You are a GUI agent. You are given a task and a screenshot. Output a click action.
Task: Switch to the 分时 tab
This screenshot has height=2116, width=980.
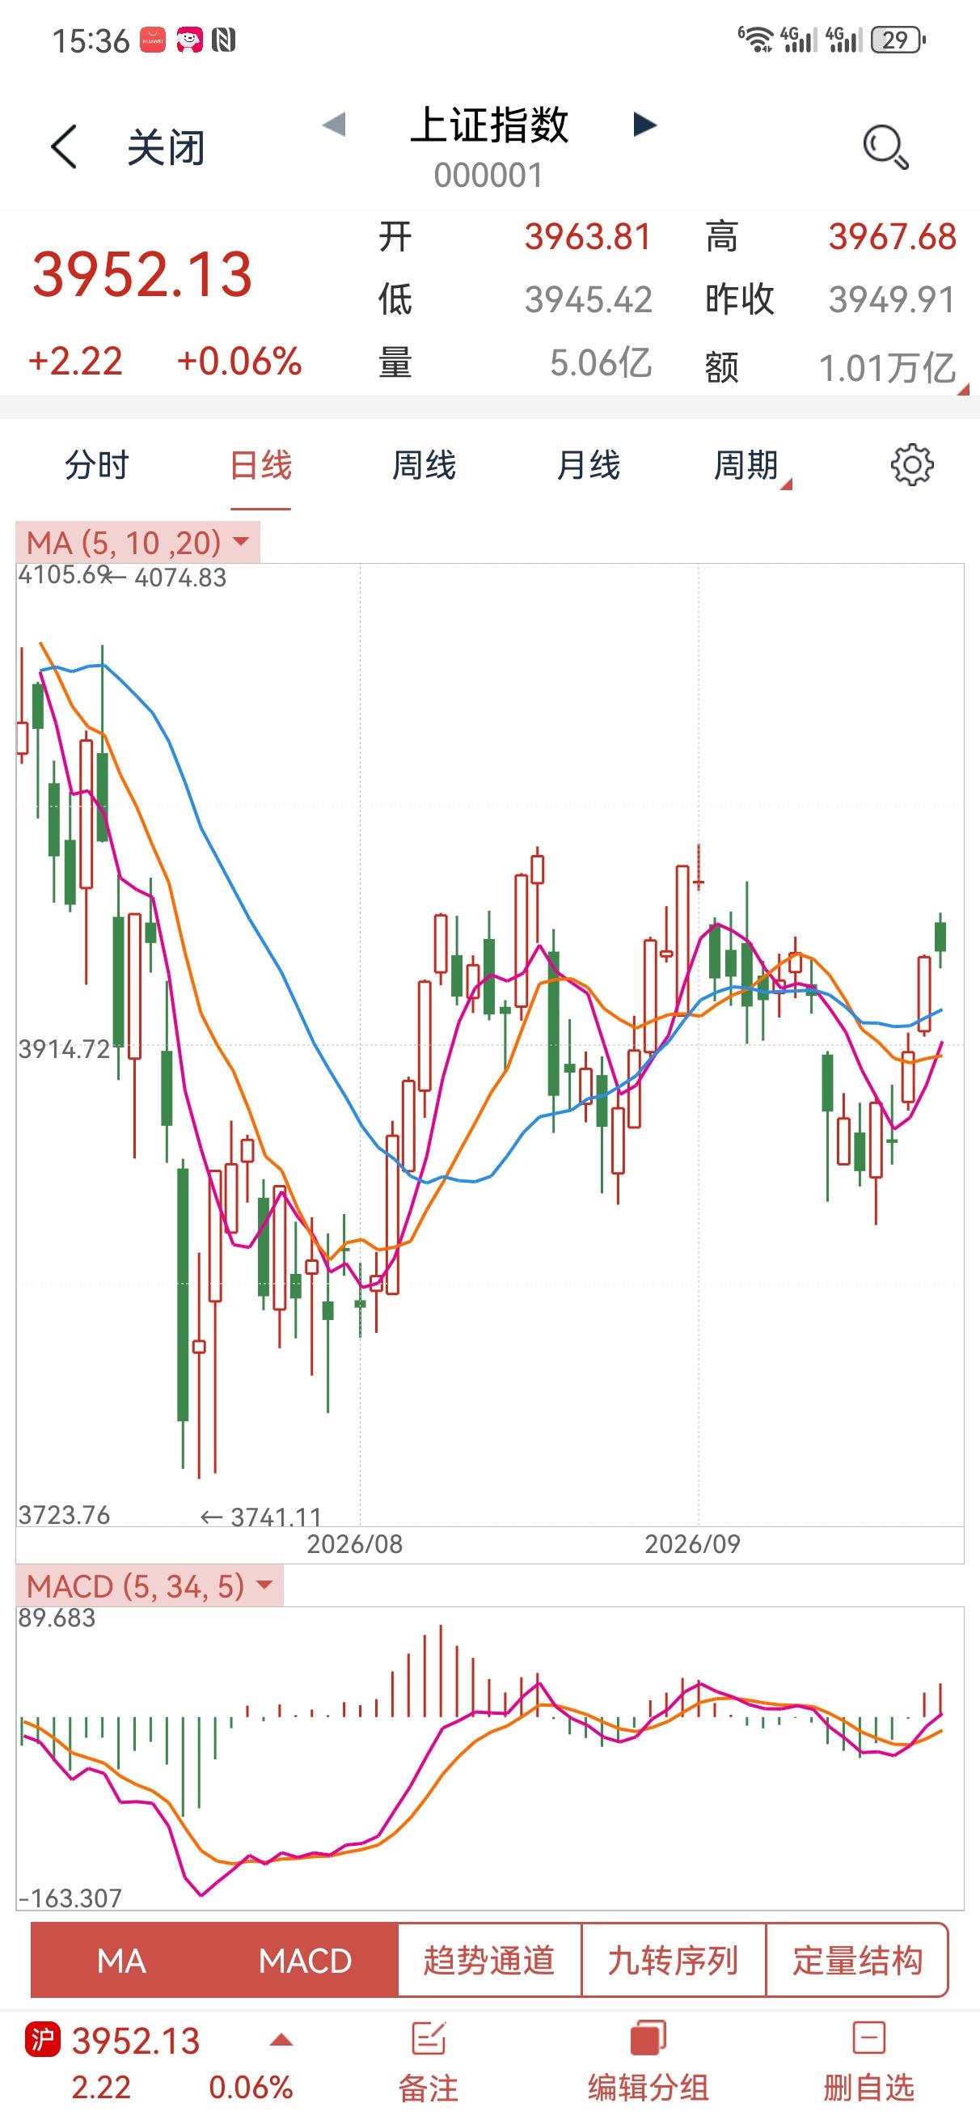[x=97, y=465]
